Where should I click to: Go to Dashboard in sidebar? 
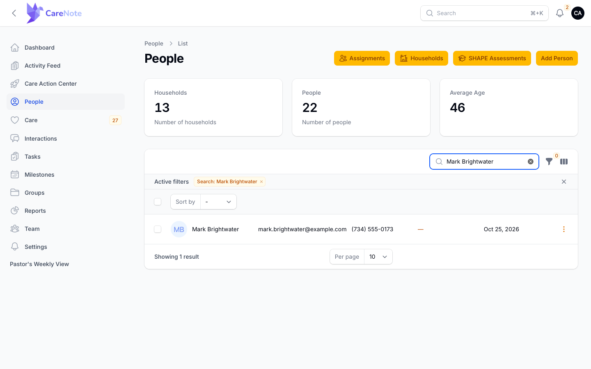(x=66, y=48)
